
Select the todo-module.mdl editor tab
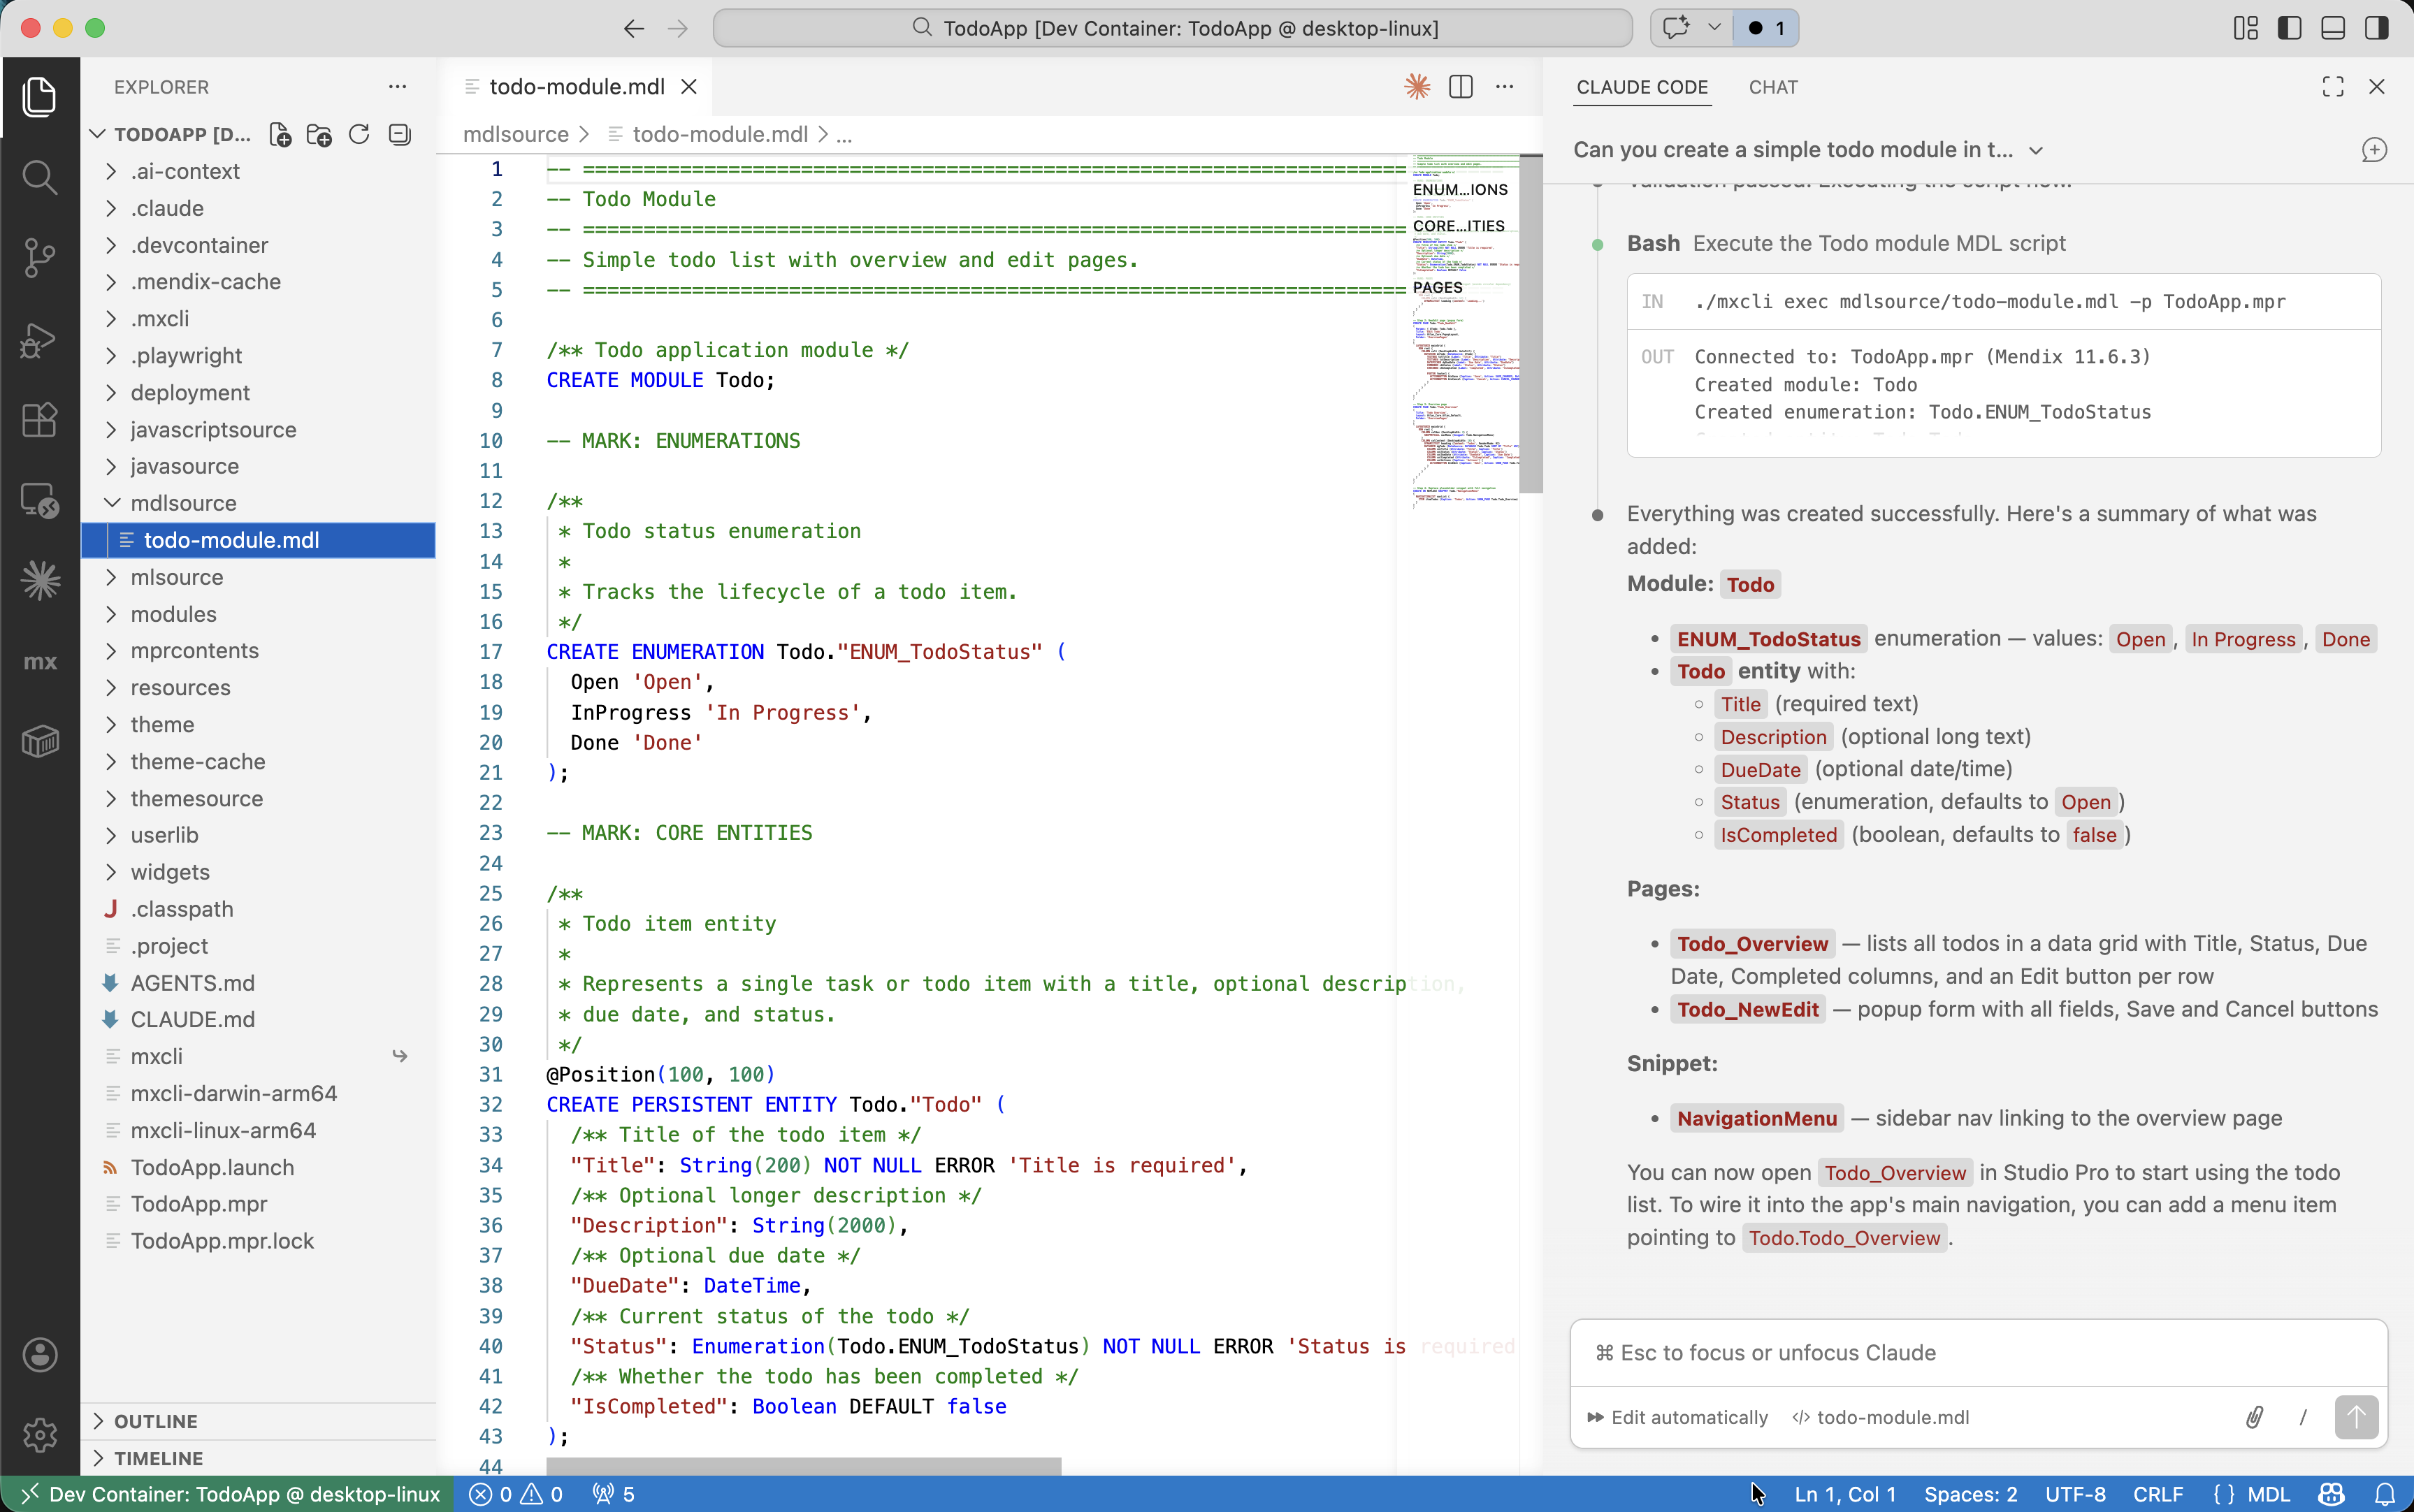pyautogui.click(x=576, y=87)
